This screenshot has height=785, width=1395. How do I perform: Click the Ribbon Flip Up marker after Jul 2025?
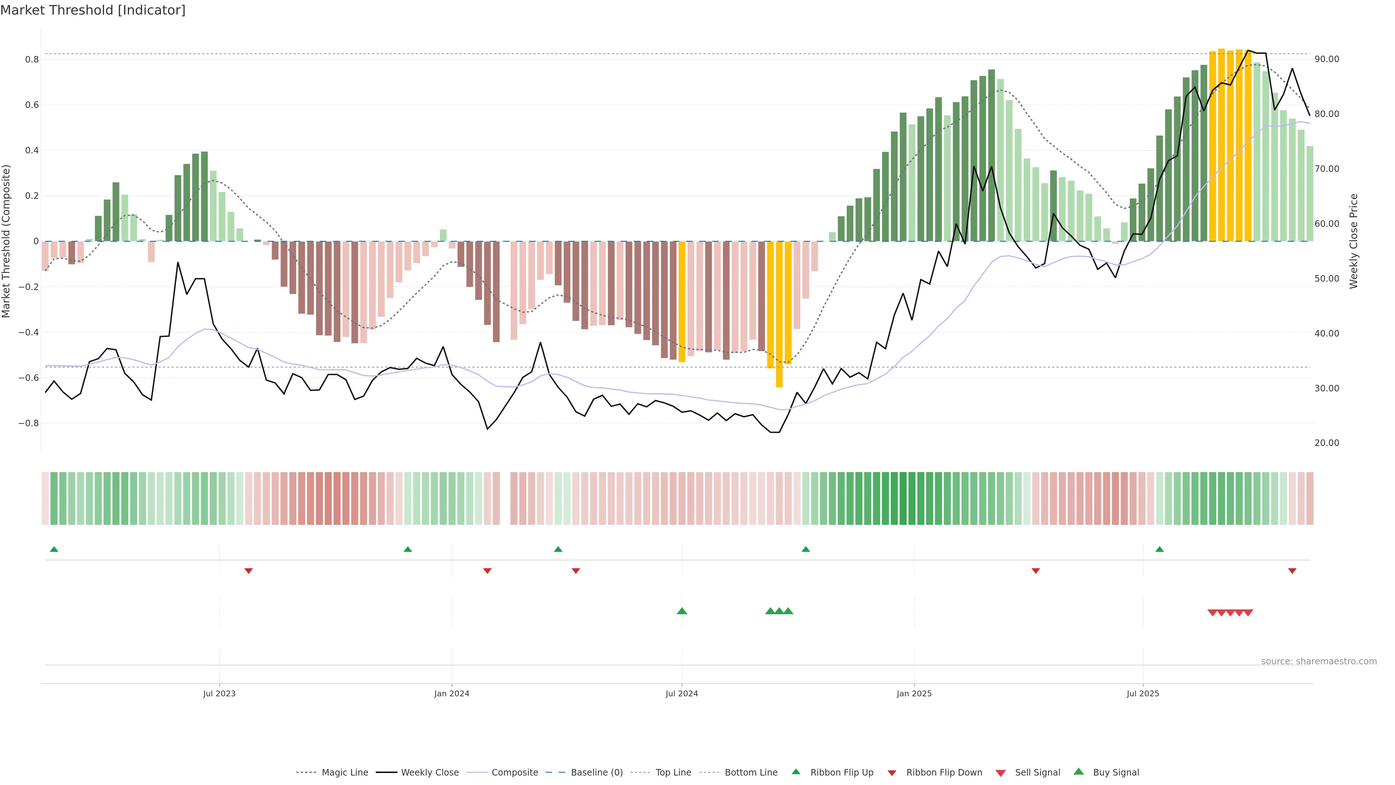(x=1160, y=549)
